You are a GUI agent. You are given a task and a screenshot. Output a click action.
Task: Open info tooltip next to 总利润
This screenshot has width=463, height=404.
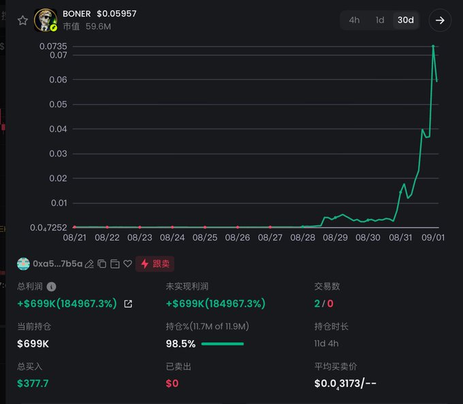[51, 286]
